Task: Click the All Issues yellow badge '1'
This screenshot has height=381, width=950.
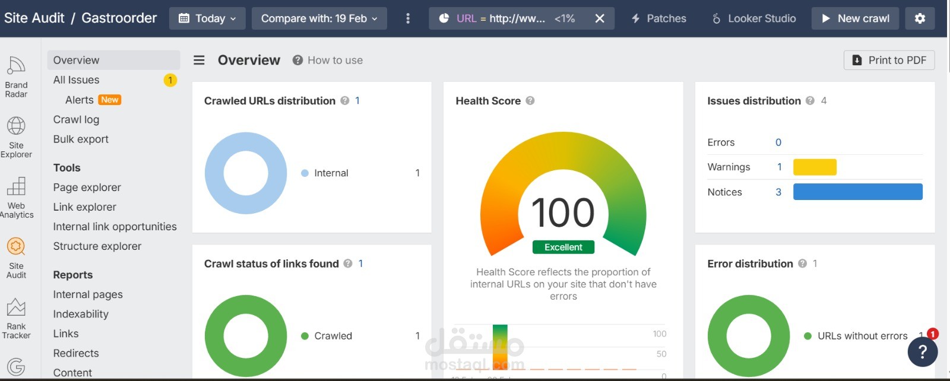Action: coord(170,80)
